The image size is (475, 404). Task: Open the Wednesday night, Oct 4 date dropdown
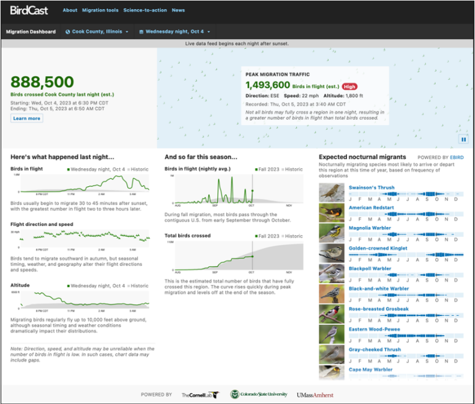click(x=175, y=32)
